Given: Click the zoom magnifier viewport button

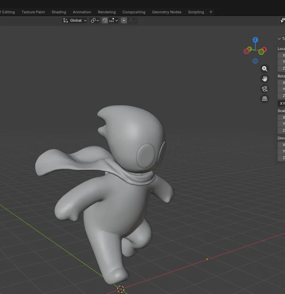Looking at the screenshot, I should [x=265, y=69].
